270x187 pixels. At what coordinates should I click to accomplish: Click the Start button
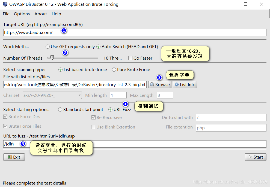(256, 157)
